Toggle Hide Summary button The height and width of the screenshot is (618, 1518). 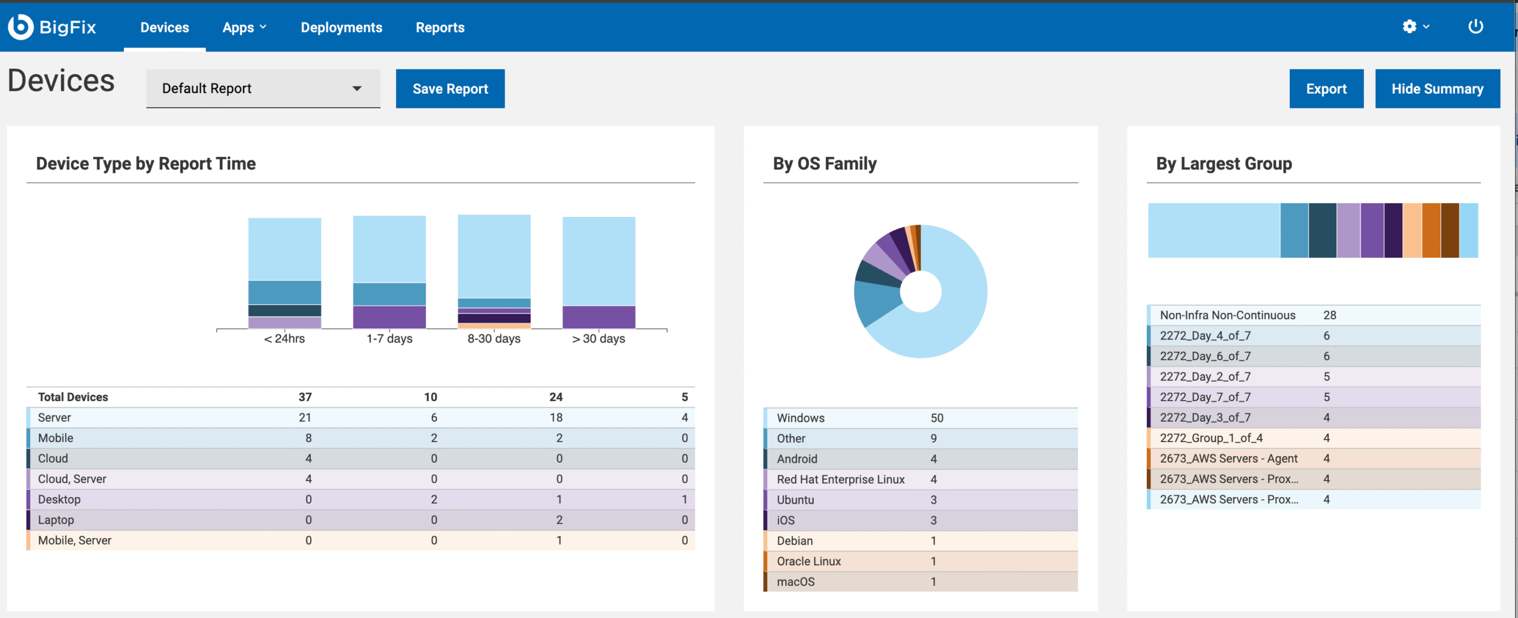pos(1437,89)
